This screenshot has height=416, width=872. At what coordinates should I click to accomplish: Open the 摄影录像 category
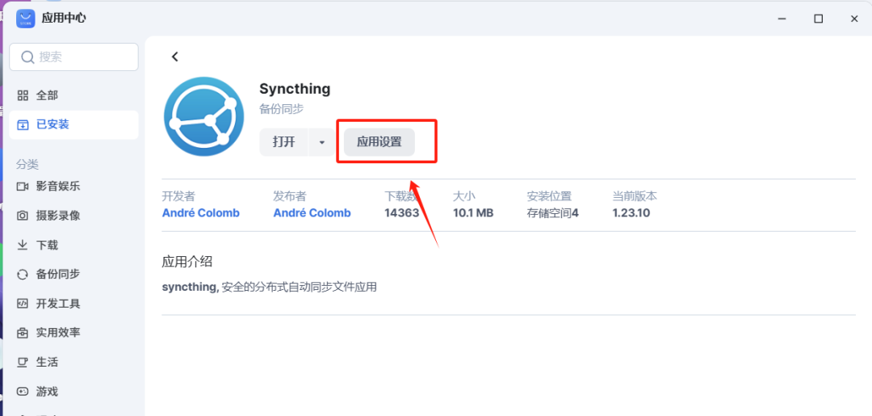[x=73, y=216]
